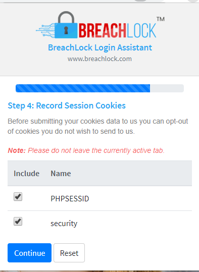
Task: Click the filled striped progress bar section
Action: (83, 88)
